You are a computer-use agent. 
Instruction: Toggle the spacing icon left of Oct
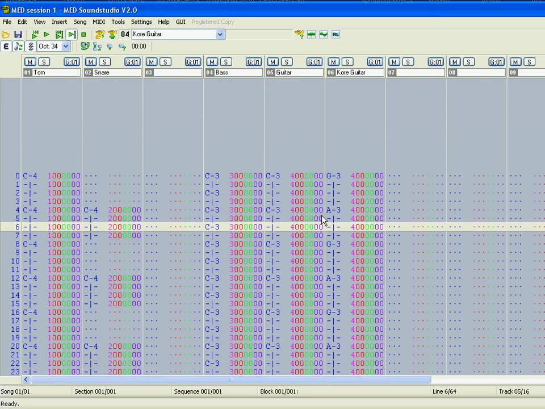pos(31,46)
